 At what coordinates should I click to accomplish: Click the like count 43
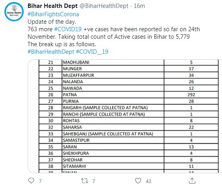tap(148, 181)
